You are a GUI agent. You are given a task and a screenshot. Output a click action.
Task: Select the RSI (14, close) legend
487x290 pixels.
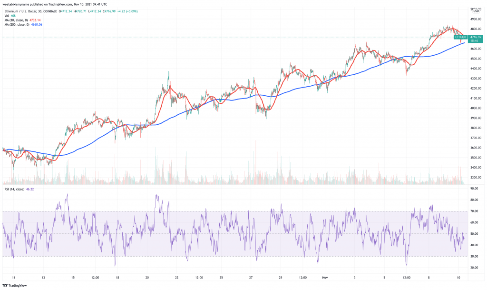[14, 190]
